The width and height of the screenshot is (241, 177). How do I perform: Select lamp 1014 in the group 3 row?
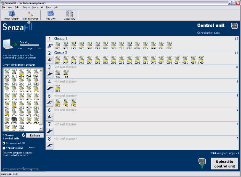point(65,74)
